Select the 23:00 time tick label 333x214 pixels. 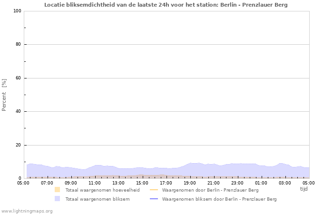click(237, 183)
